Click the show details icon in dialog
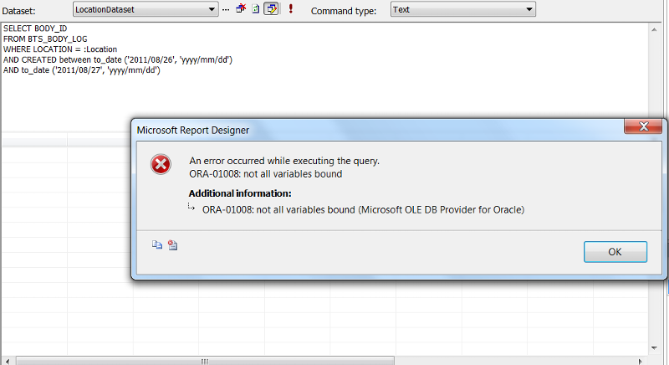This screenshot has height=365, width=669. pyautogui.click(x=173, y=244)
